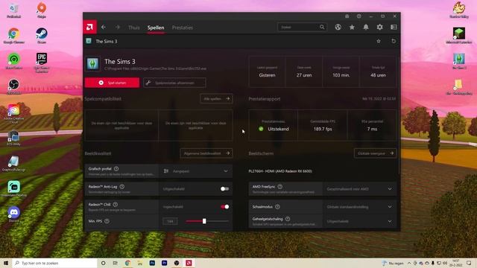Switch to the Spellen tab
Screen dimensions: 477x268
pos(156,28)
